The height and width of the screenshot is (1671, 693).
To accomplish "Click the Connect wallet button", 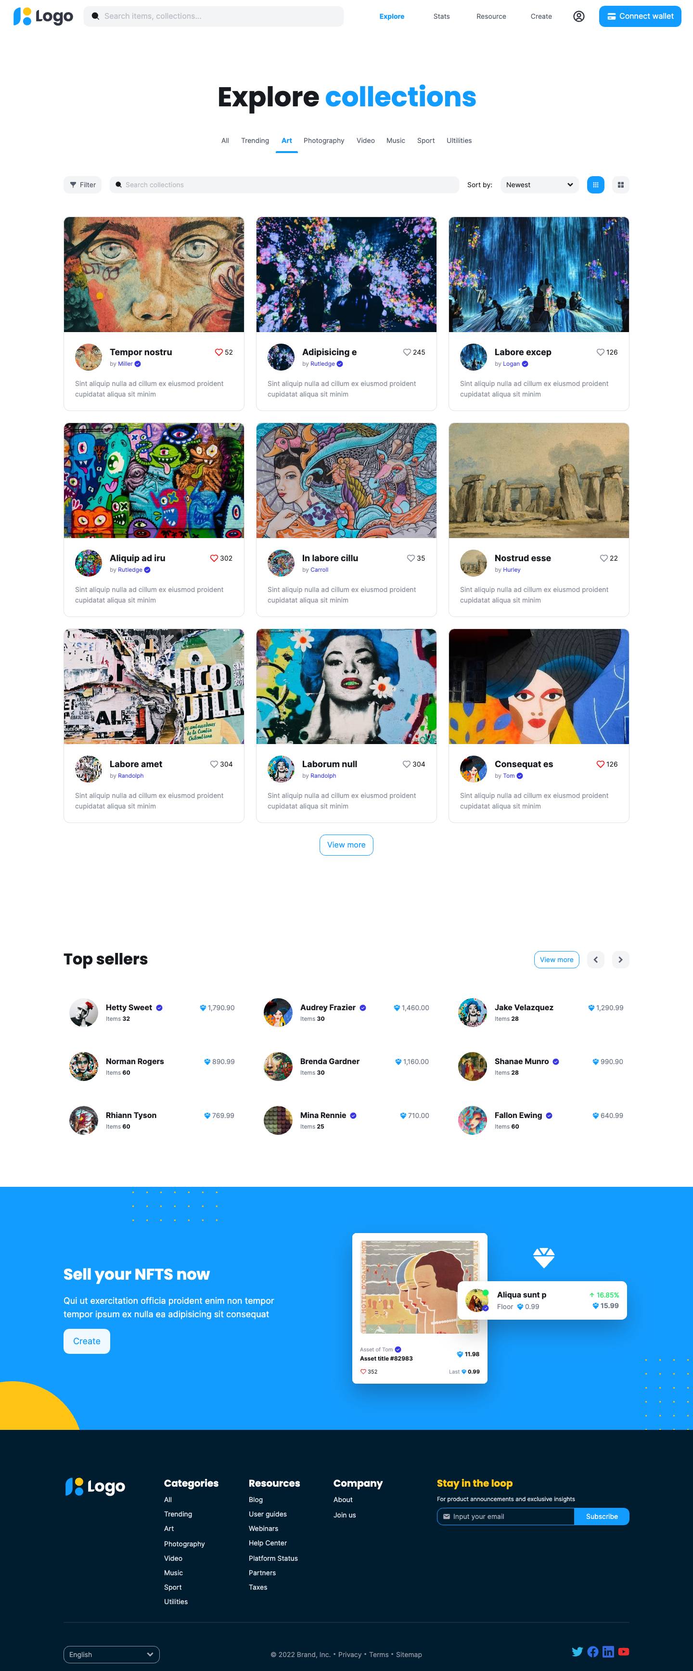I will point(640,16).
